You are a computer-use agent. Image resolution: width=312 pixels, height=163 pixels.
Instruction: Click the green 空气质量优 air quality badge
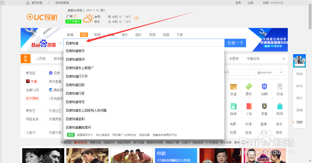click(74, 21)
